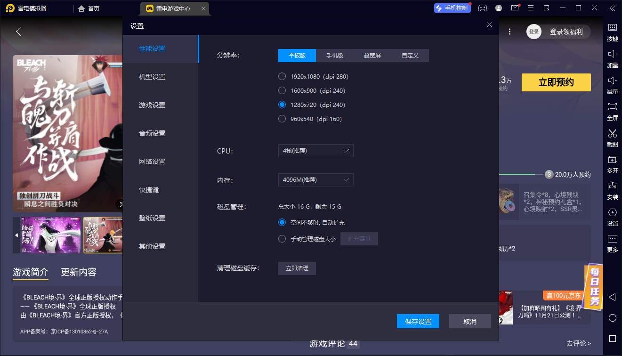The width and height of the screenshot is (622, 356).
Task: Click the Android back triangle button
Action: click(x=612, y=297)
